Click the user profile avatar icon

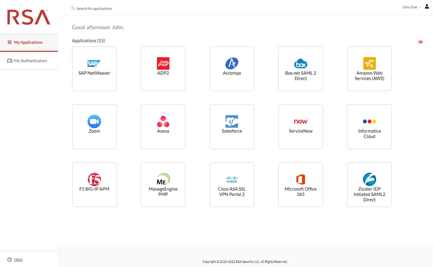[x=427, y=7]
